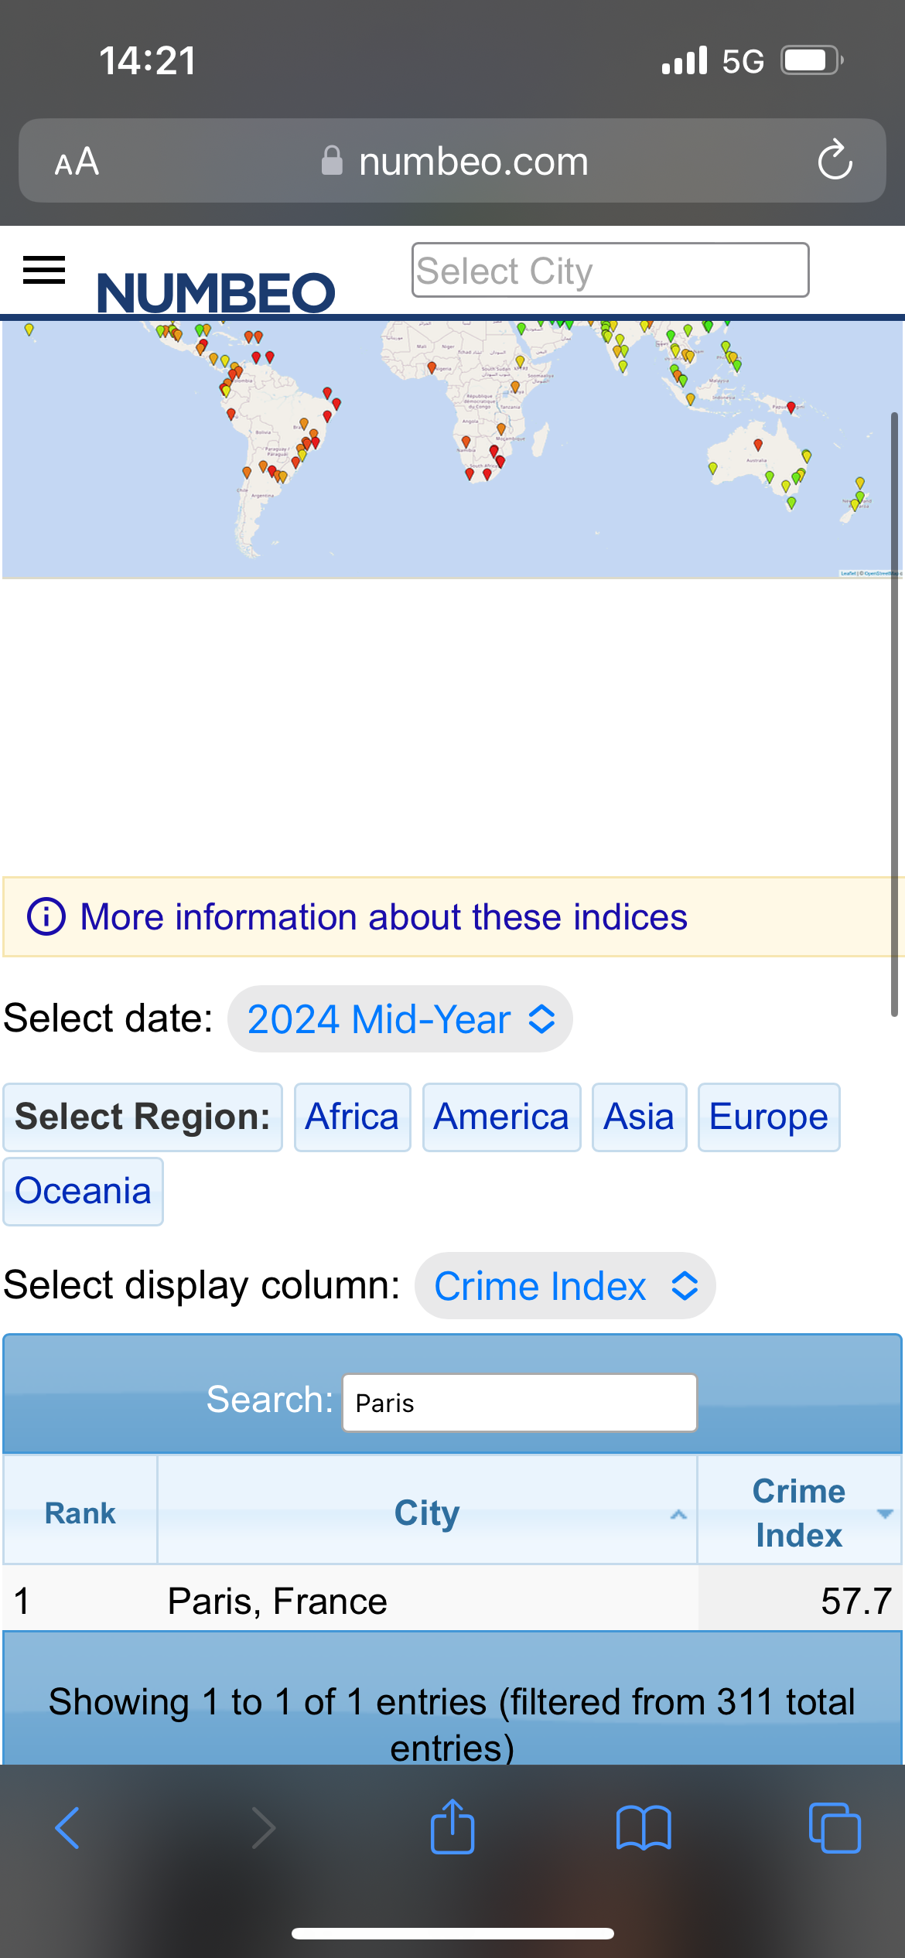Sort table by the City column header

tap(427, 1513)
